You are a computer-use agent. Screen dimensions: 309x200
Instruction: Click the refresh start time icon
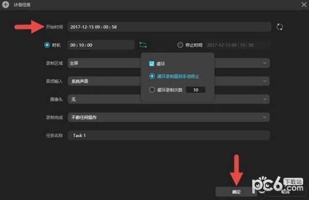[280, 27]
